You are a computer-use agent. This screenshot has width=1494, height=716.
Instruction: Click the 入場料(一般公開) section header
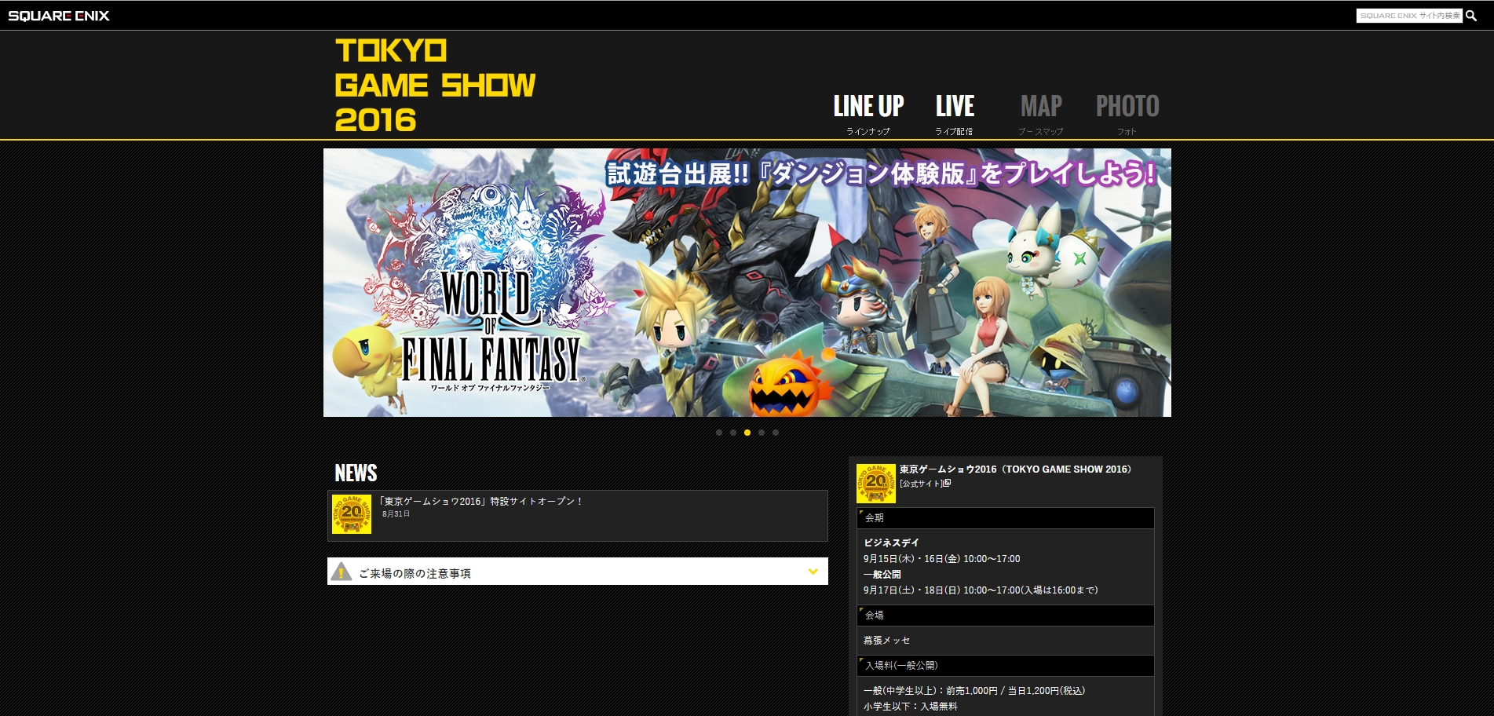(1006, 666)
